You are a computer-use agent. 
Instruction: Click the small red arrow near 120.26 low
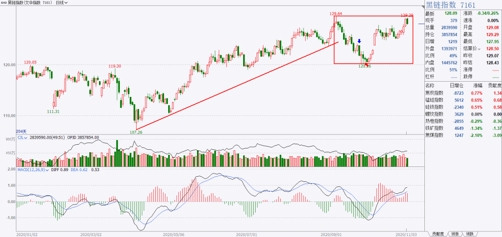pos(367,64)
